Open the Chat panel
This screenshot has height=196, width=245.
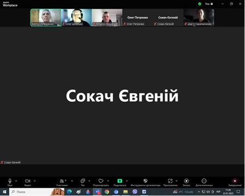coord(83,182)
